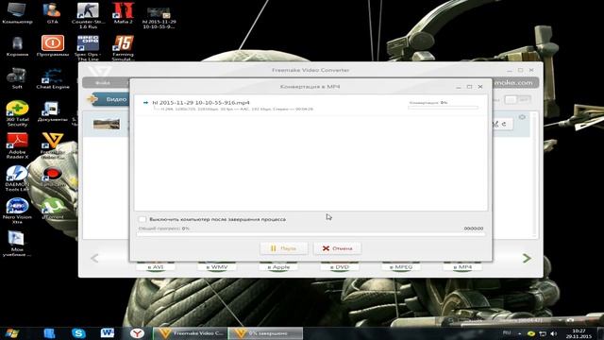Toggle the join files switch in Freemake
Screen dimensions: 604x340
coord(517,100)
